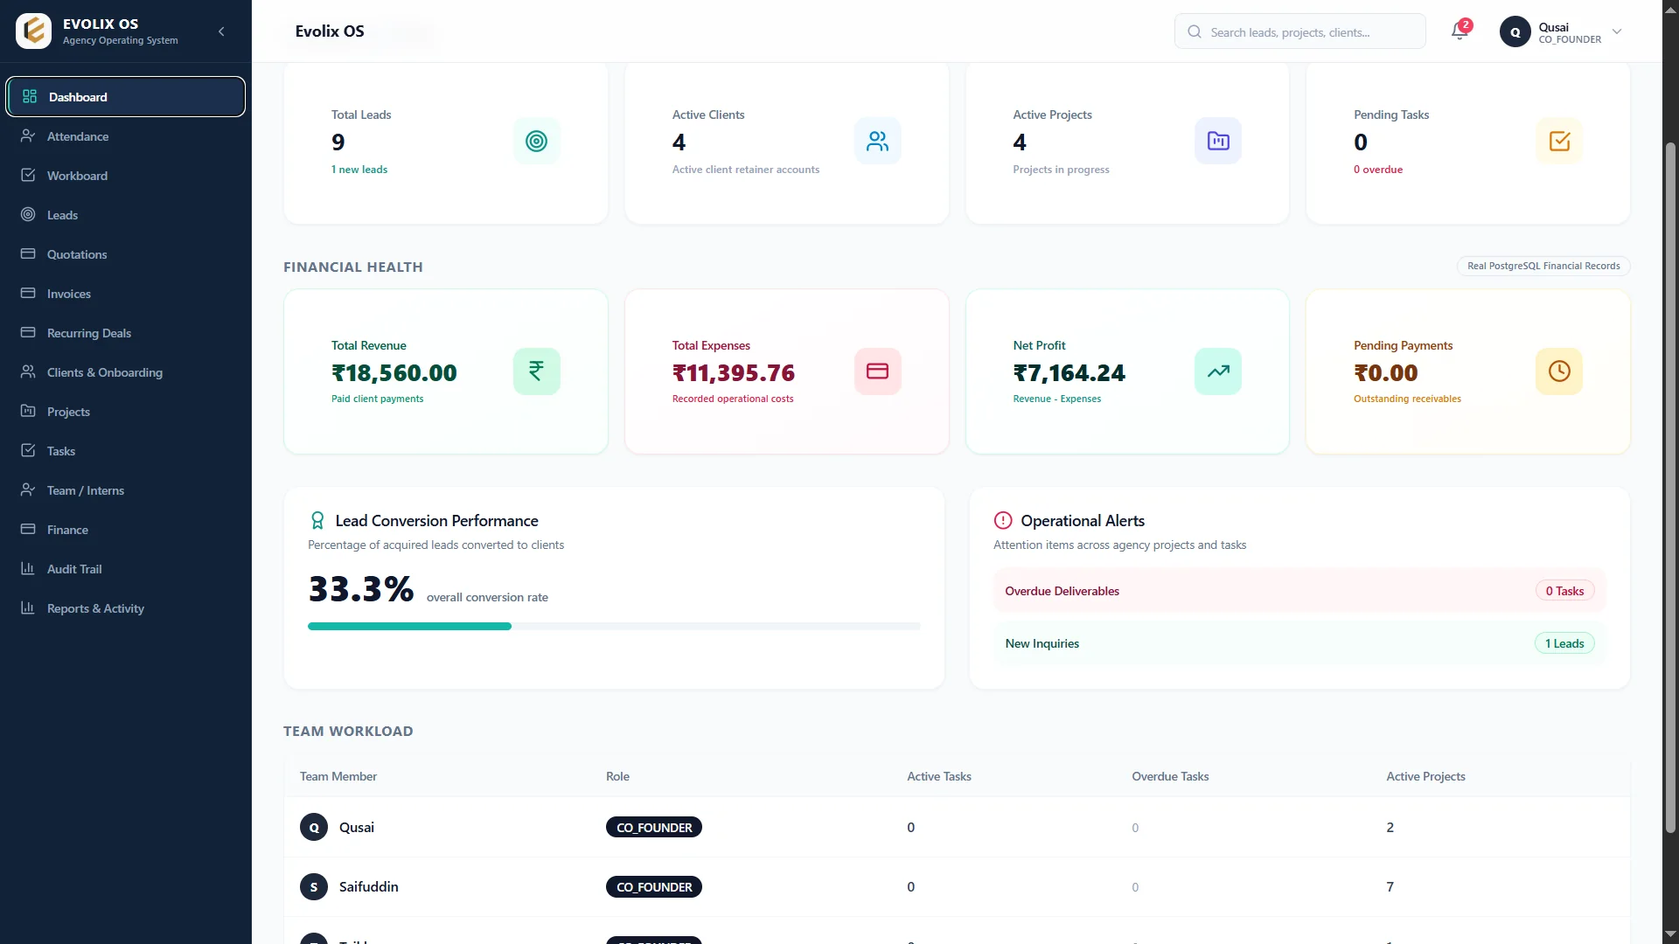The image size is (1679, 944).
Task: Open the New Inquiries alert row
Action: pyautogui.click(x=1299, y=643)
